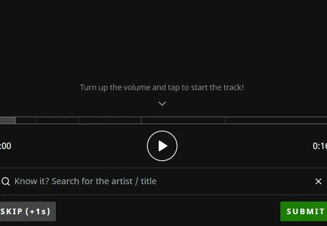This screenshot has height=226, width=327.
Task: Click the 0:16 total duration label
Action: tap(320, 146)
